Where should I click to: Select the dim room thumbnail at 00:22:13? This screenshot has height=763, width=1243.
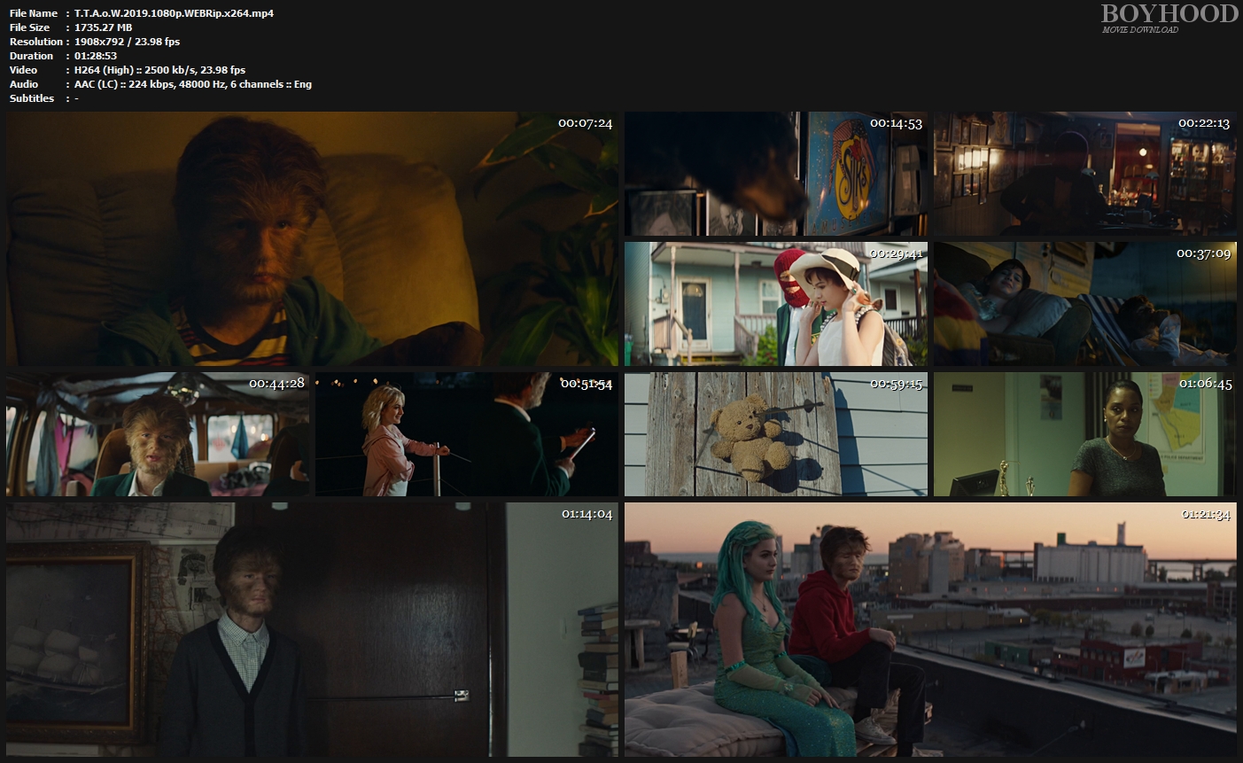[1084, 174]
